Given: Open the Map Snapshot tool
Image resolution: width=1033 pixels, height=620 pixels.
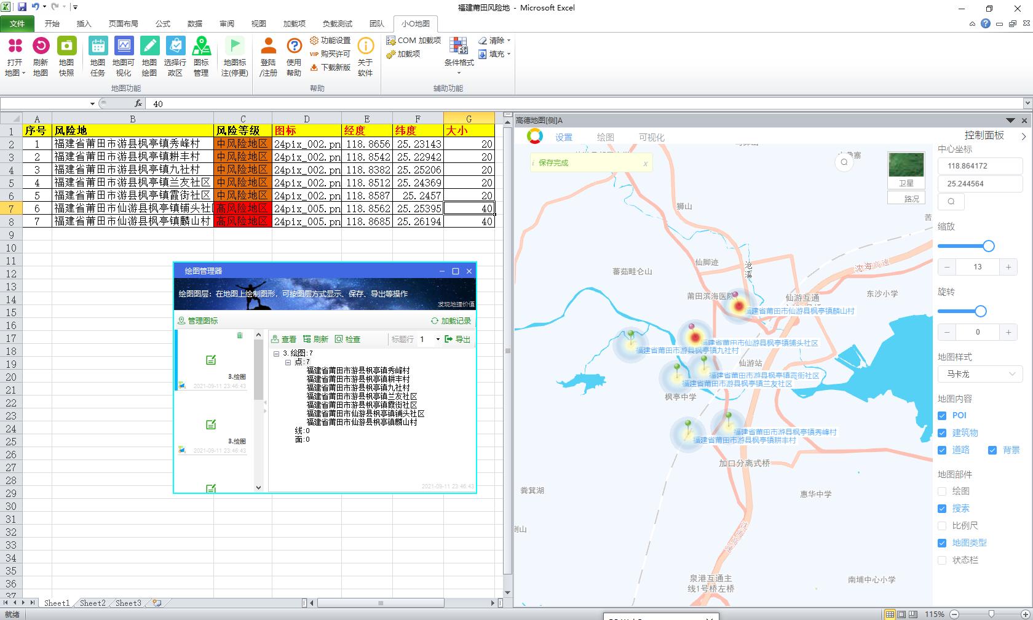Looking at the screenshot, I should 66,46.
